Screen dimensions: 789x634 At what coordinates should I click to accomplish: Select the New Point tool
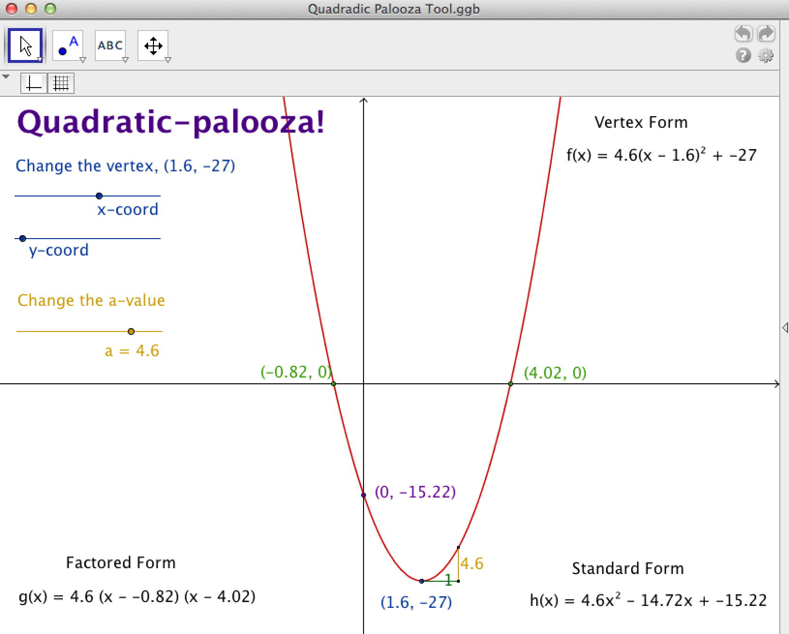67,45
